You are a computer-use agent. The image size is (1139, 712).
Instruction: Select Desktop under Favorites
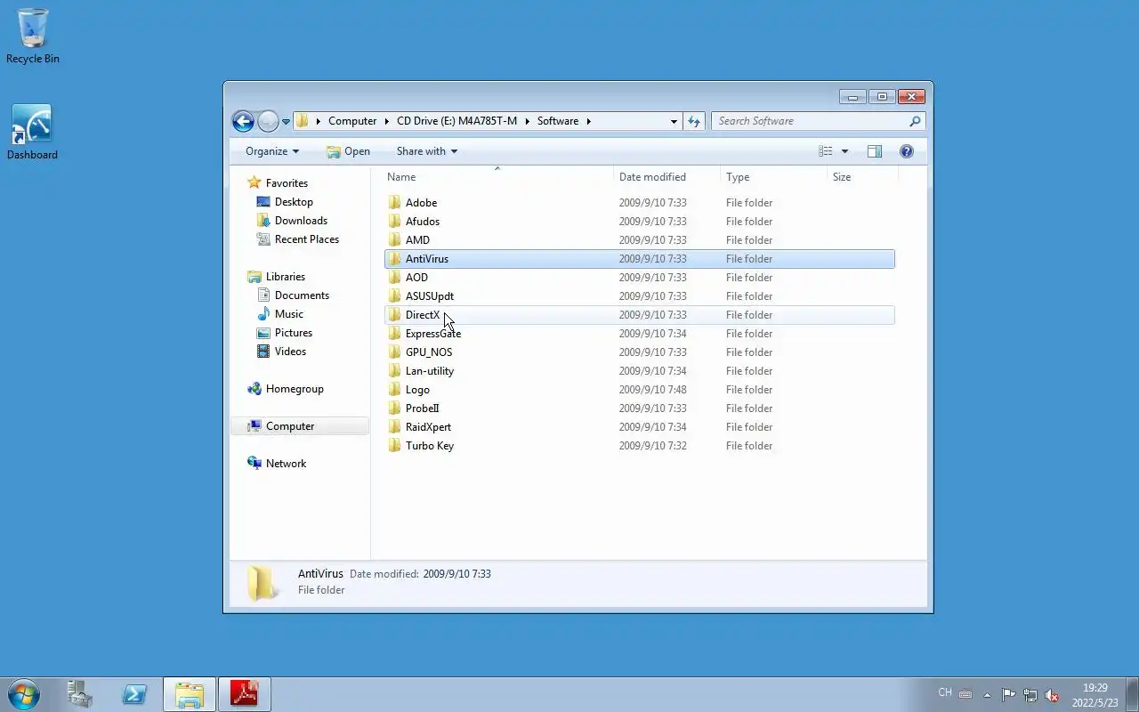pos(294,202)
